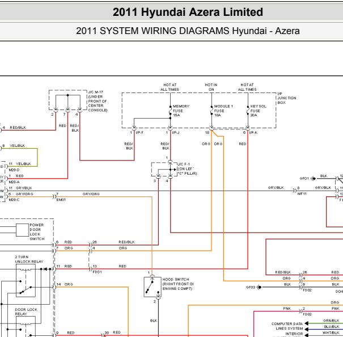Click the 'RED' label at I/P-K pin 6
Viewport: 343px width, 337px height.
click(243, 144)
